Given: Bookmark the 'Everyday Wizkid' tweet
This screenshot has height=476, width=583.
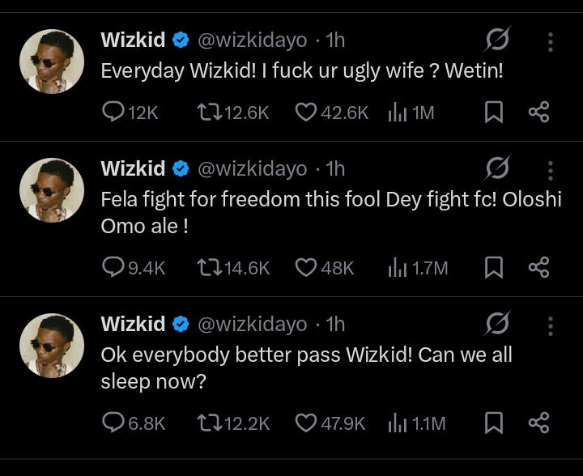Looking at the screenshot, I should pos(494,113).
